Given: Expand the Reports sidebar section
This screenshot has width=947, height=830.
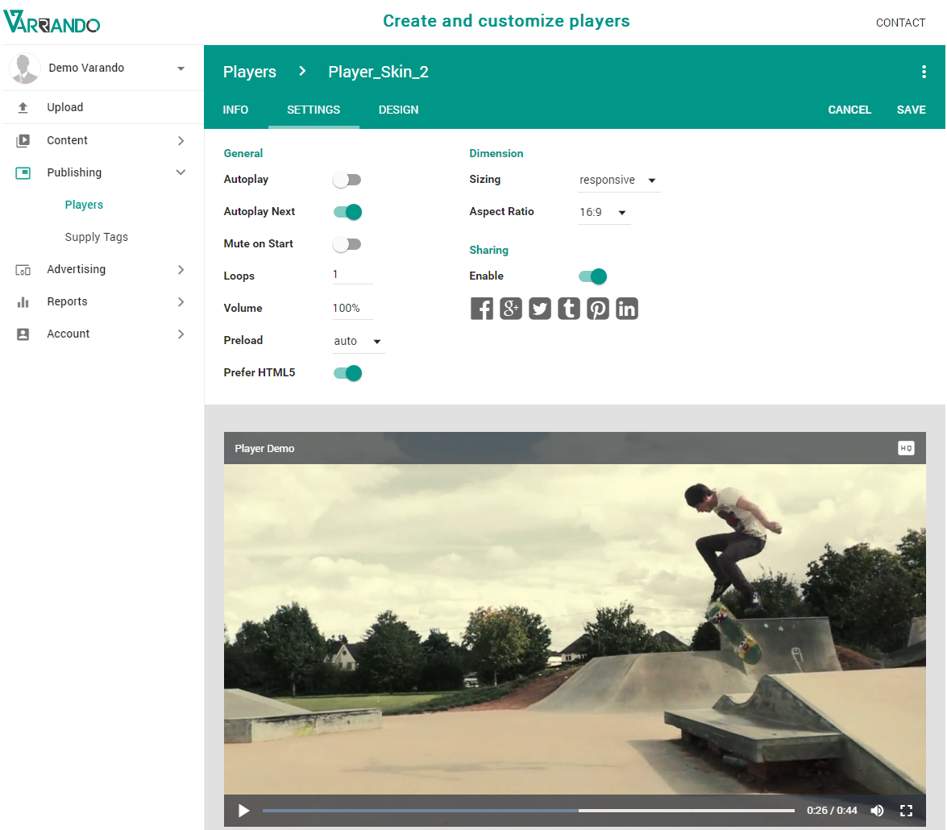Looking at the screenshot, I should 68,301.
